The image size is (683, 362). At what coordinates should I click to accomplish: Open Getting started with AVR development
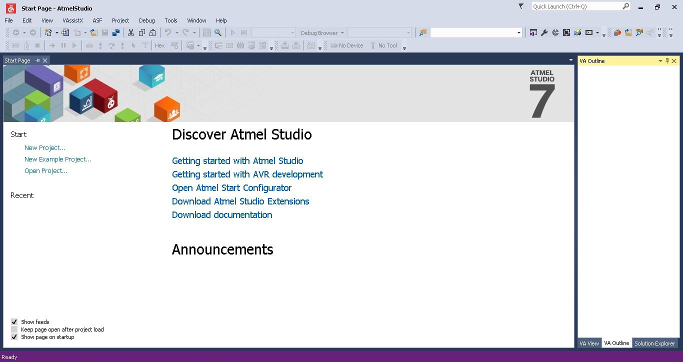pyautogui.click(x=247, y=174)
